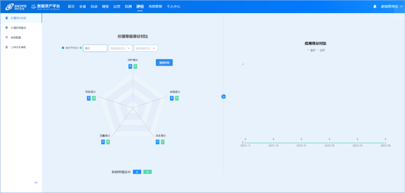Click the blue 价值等级总分 score box
Image resolution: width=405 pixels, height=193 pixels.
click(137, 172)
